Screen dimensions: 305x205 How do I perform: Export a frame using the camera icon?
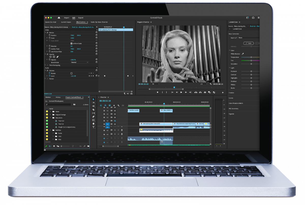point(205,92)
